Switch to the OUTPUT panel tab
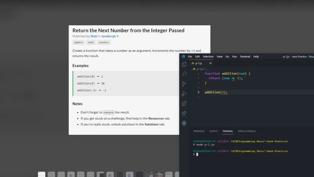The width and height of the screenshot is (314, 177). click(x=213, y=131)
